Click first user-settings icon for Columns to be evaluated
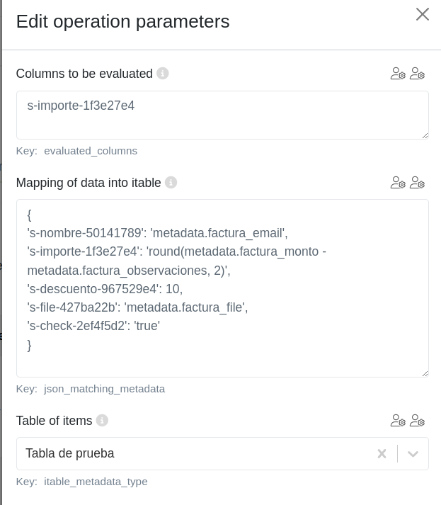Viewport: 441px width, 505px height. click(x=398, y=74)
